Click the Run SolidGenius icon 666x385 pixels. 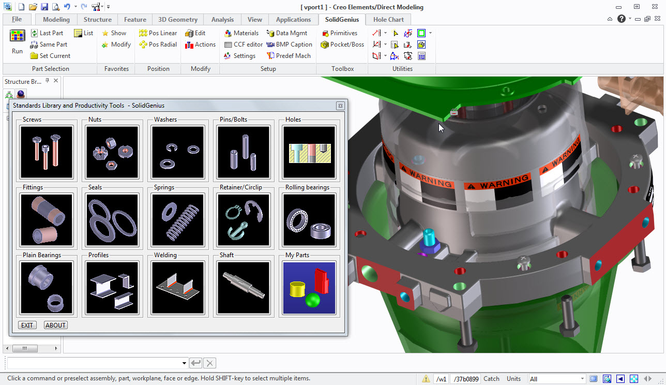[18, 36]
